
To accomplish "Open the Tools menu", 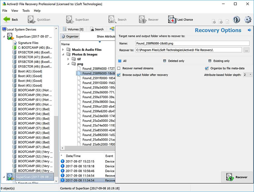I will [x=26, y=11].
